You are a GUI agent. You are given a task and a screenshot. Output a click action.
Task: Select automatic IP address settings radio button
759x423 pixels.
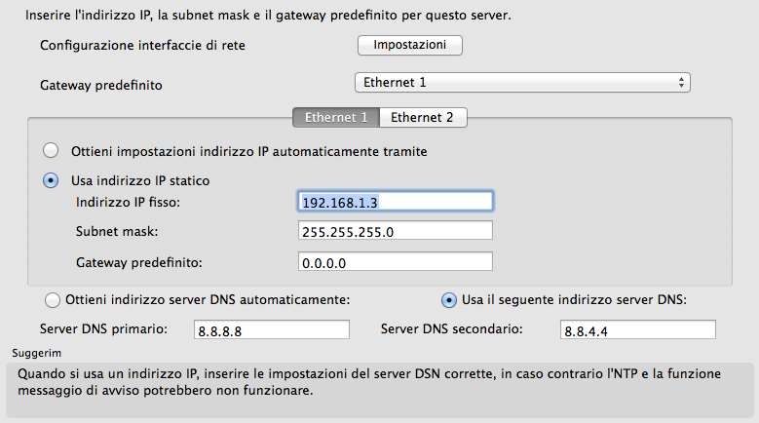coord(51,151)
